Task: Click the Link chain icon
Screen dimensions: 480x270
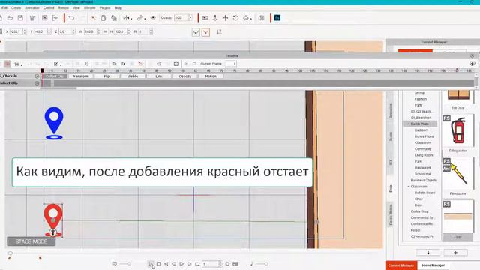Action: tap(140, 18)
